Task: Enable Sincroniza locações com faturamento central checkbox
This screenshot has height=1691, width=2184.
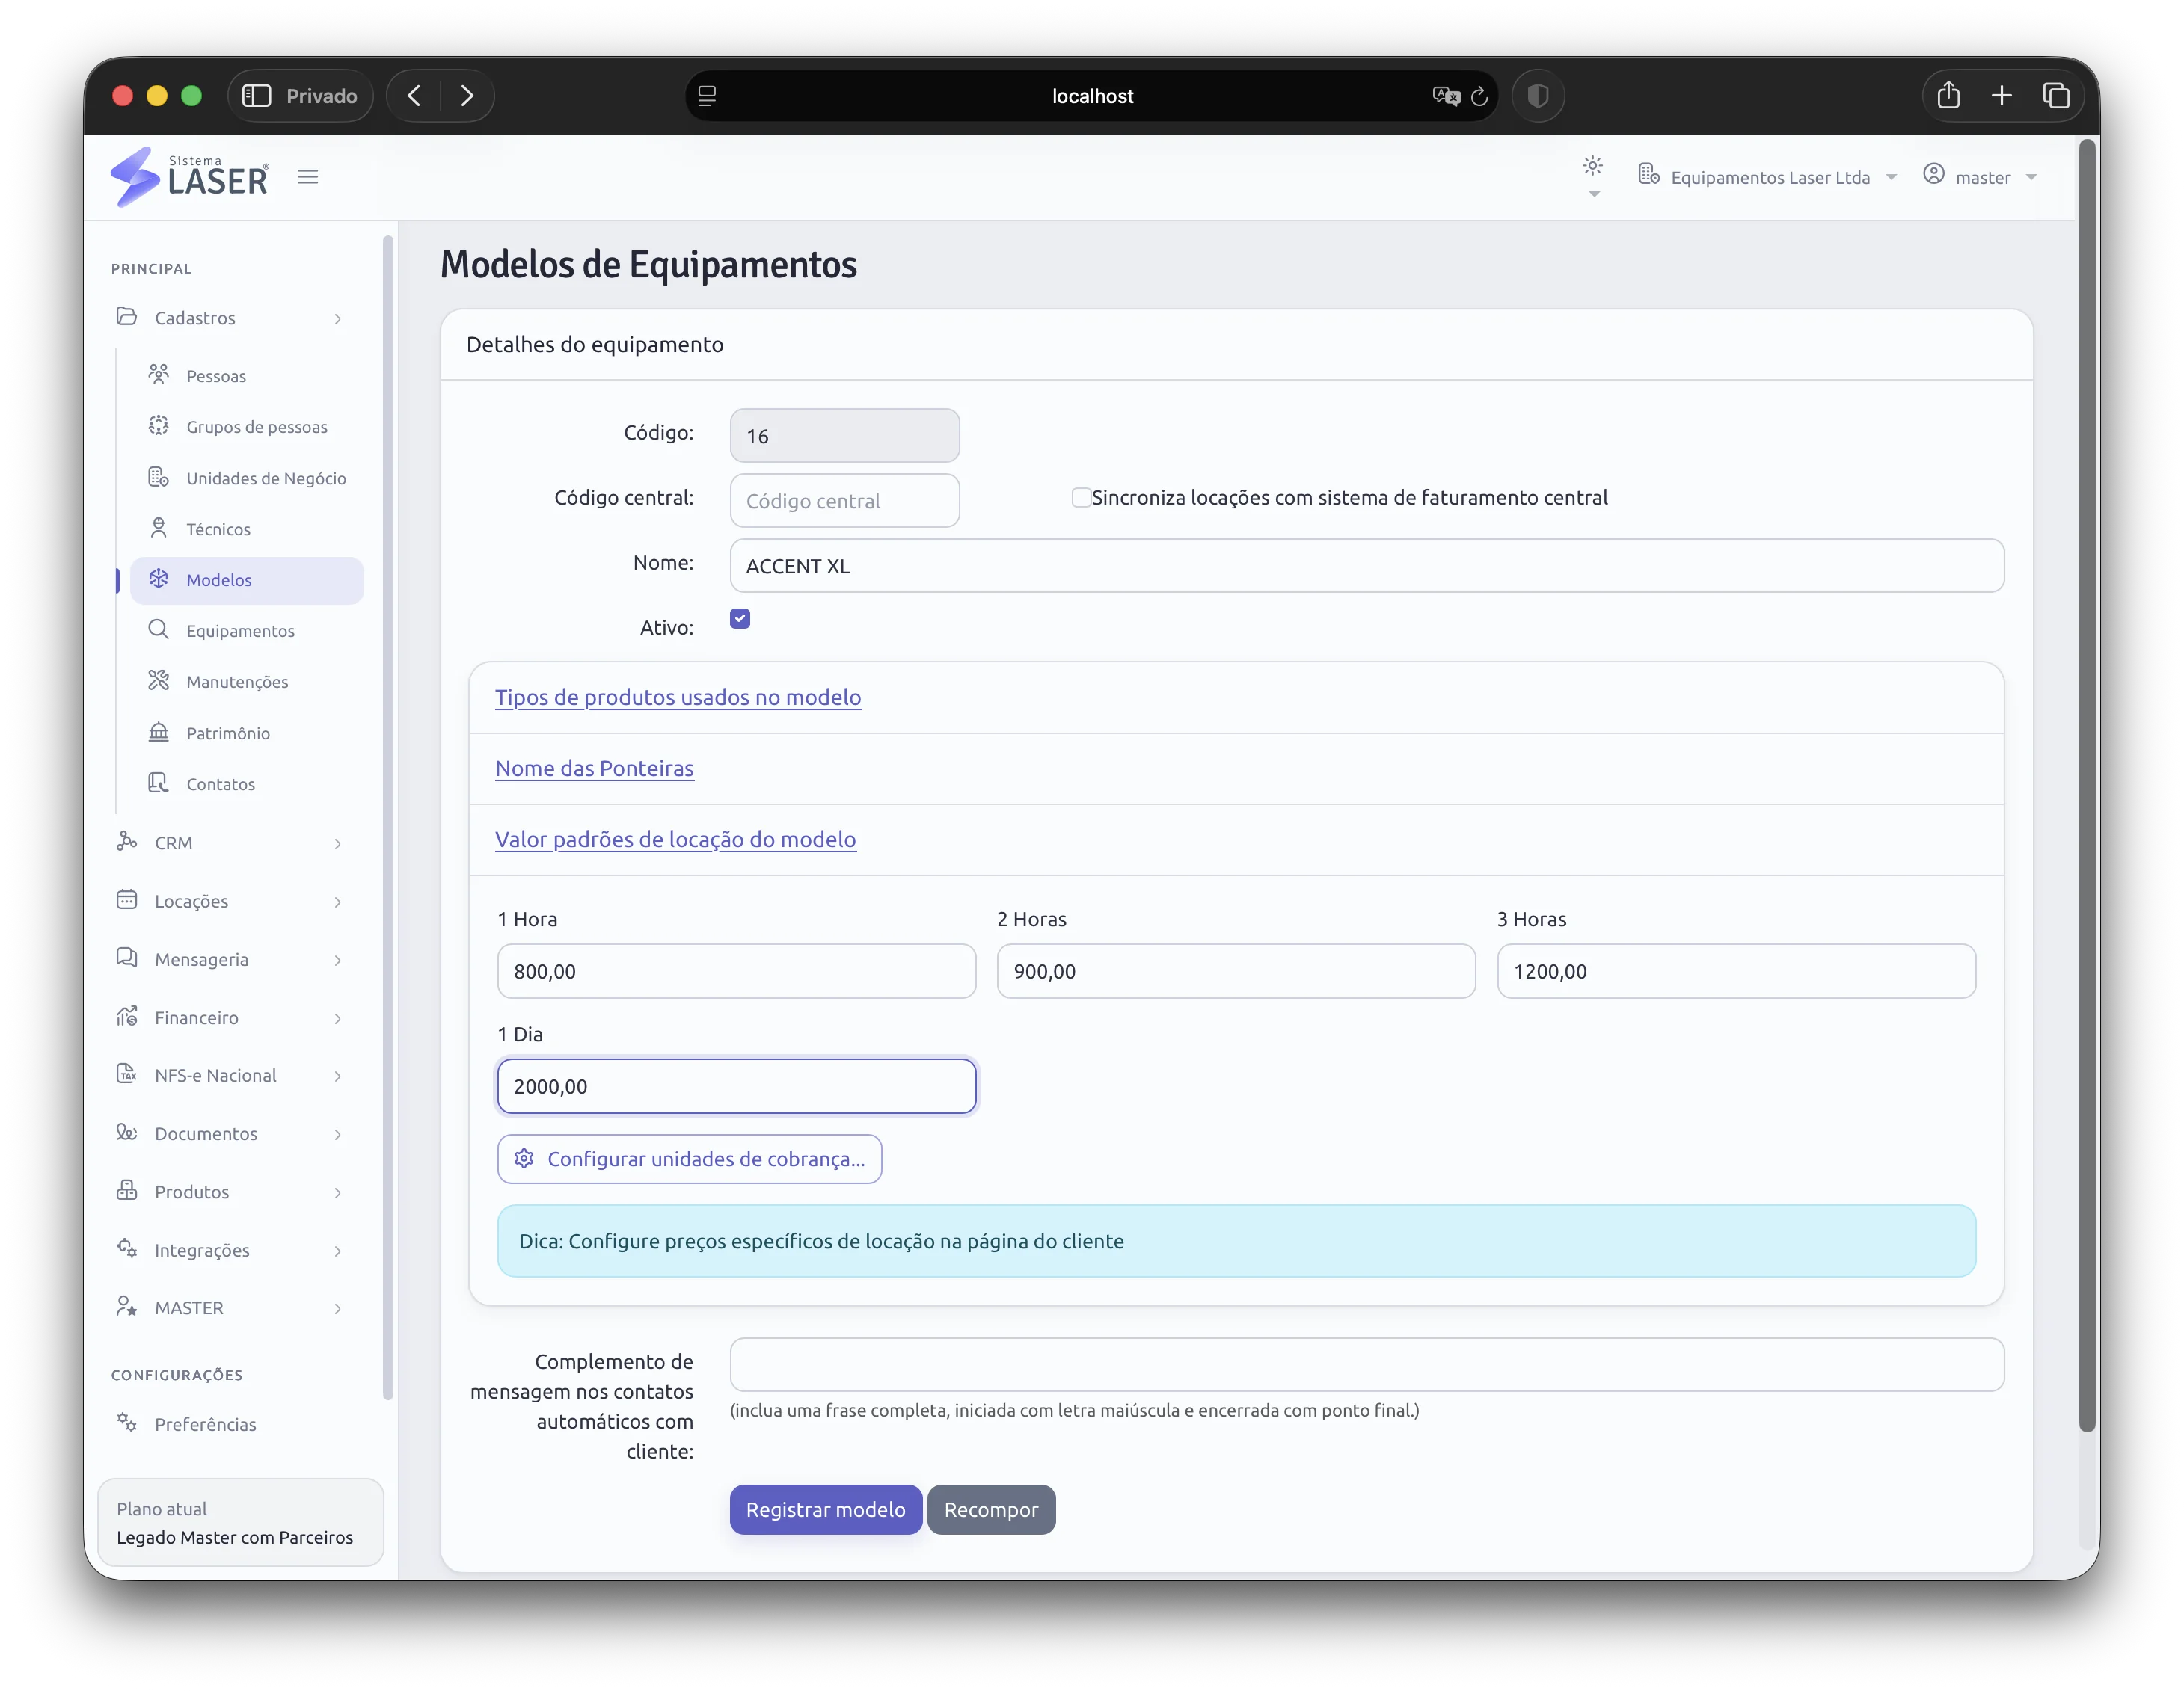Action: coord(1080,498)
